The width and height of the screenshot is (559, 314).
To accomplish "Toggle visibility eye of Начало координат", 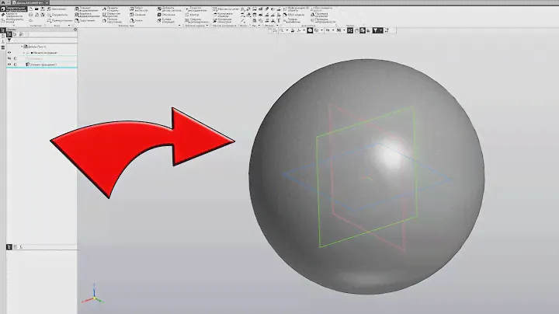I will pos(9,52).
